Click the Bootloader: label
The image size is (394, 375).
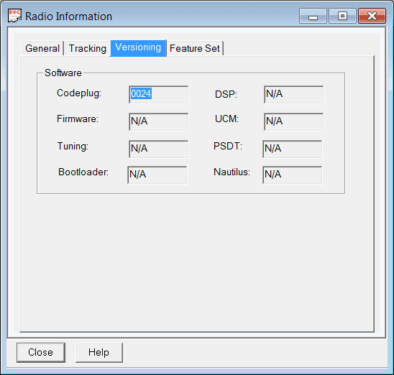(x=83, y=172)
